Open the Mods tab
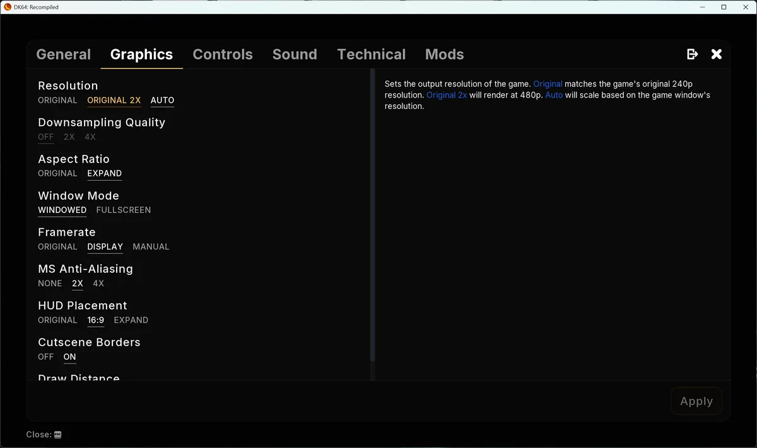This screenshot has width=757, height=448. 445,54
